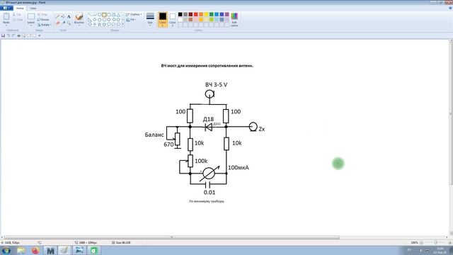Activate Color 2 selector

[x=173, y=19]
